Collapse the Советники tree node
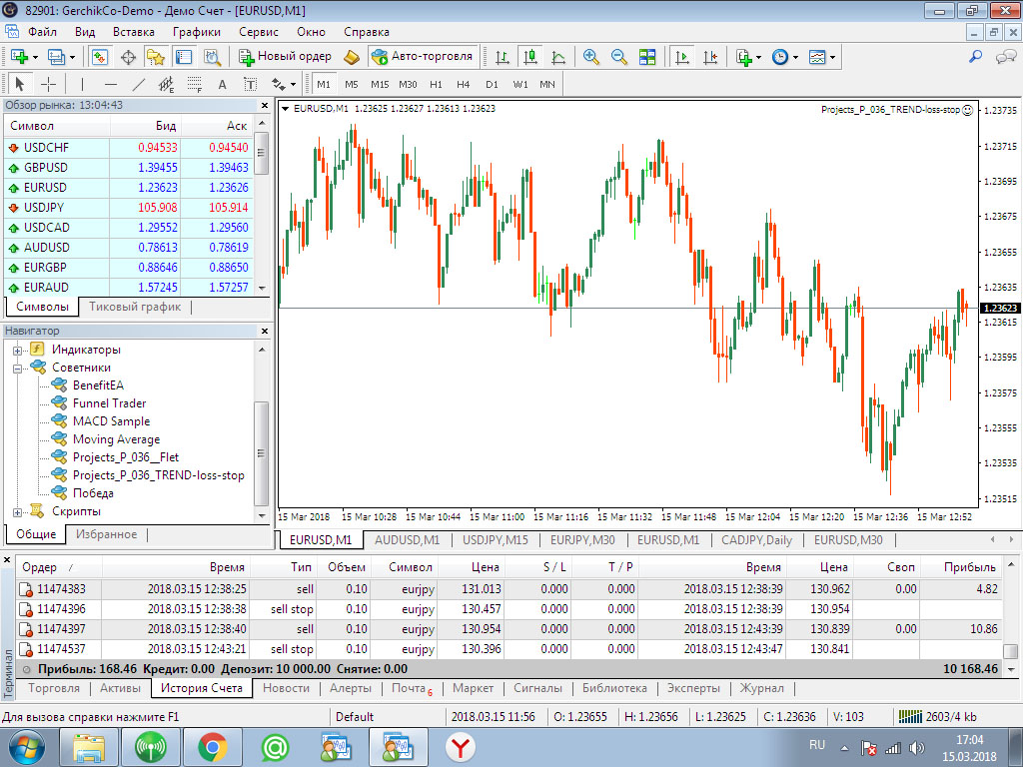 click(18, 369)
